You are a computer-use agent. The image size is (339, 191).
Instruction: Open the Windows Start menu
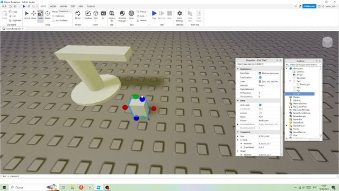4,187
